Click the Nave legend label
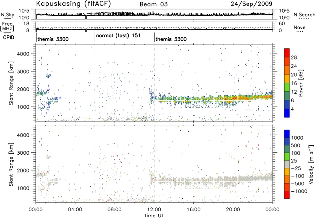This screenshot has width=315, height=218. tap(300, 27)
